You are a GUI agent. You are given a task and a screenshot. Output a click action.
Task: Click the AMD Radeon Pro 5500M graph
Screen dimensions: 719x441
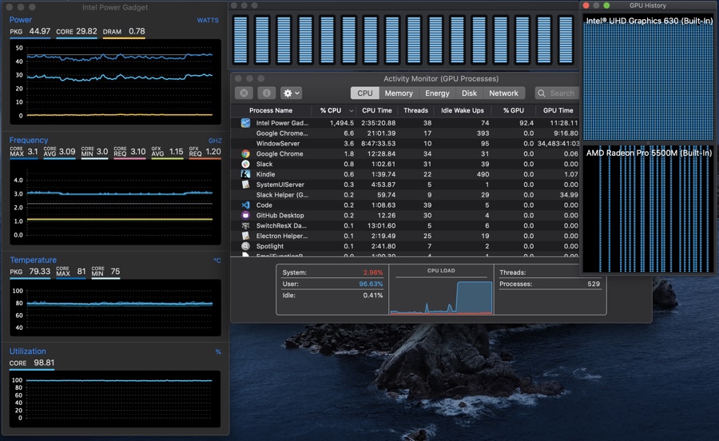[x=649, y=209]
